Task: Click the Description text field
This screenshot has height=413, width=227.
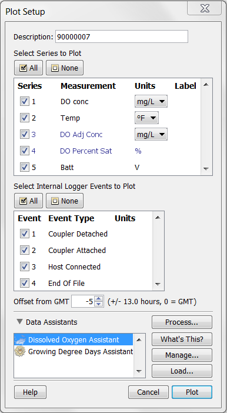Action: (x=122, y=36)
